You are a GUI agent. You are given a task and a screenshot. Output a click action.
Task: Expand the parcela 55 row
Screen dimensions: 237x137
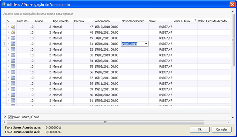click(8, 66)
